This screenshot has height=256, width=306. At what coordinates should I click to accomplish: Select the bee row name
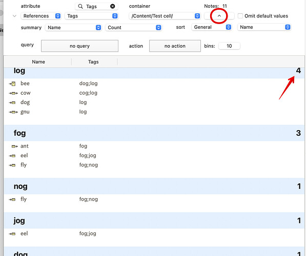pyautogui.click(x=25, y=83)
